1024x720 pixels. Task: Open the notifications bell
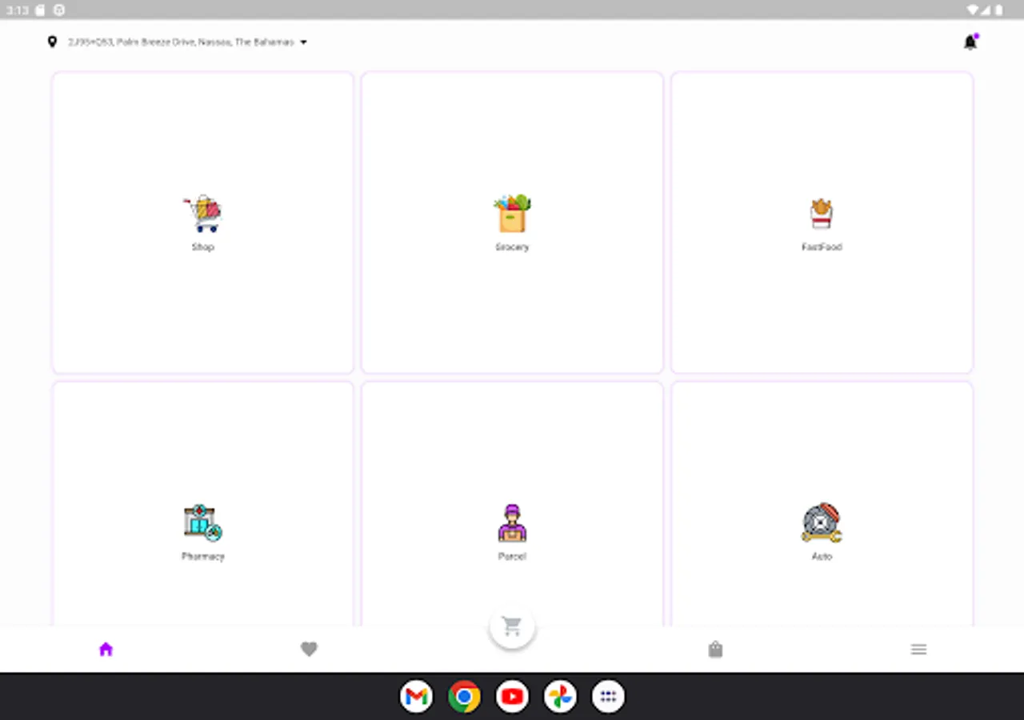pyautogui.click(x=970, y=42)
